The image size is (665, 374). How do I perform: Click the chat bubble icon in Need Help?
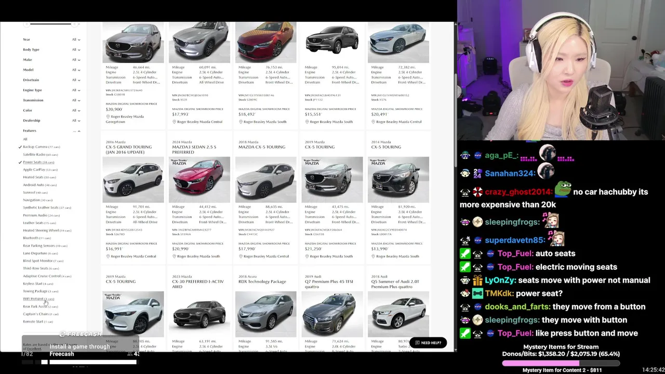tap(417, 343)
